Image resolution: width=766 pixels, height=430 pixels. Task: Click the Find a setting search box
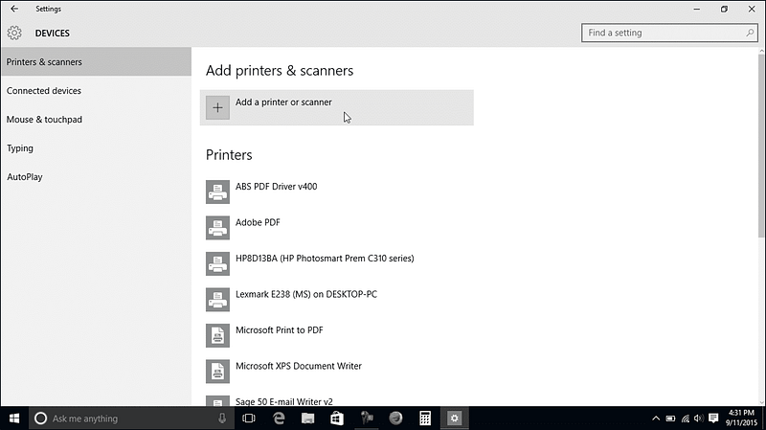(669, 33)
